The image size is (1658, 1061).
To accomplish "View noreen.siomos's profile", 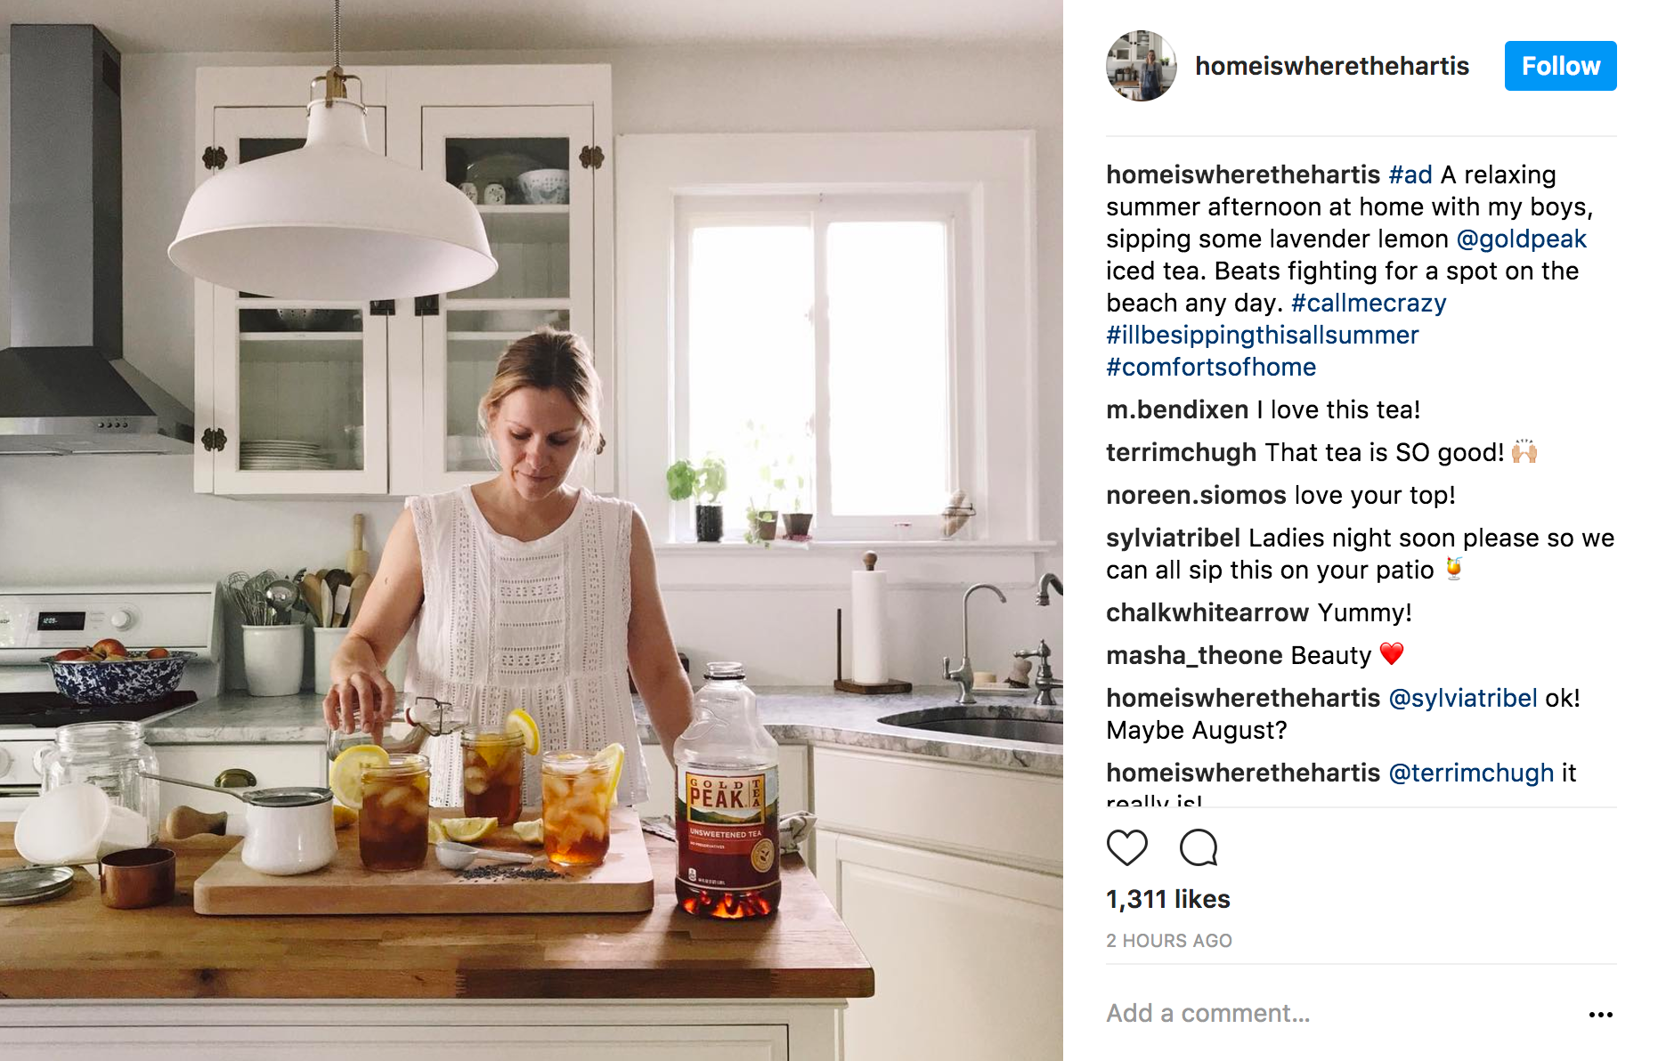I will [x=1196, y=495].
